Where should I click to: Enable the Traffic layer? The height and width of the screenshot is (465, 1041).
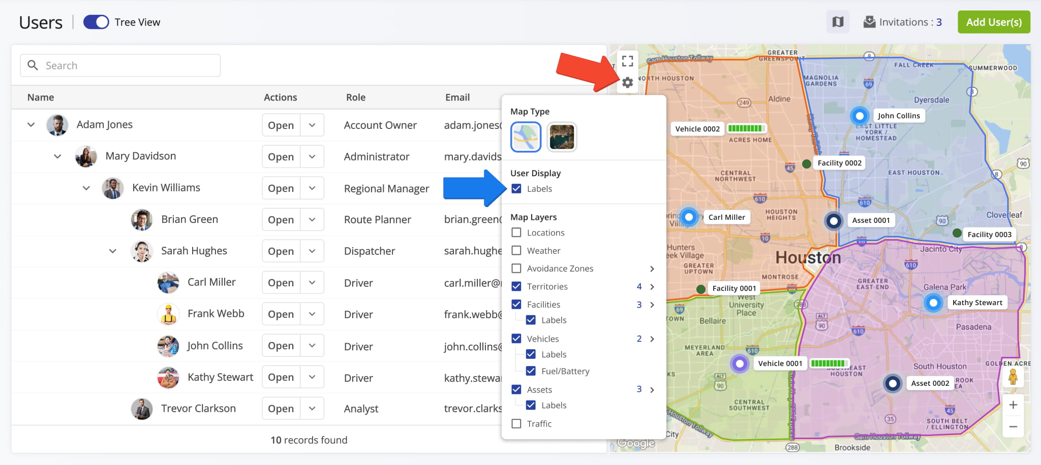click(x=516, y=423)
